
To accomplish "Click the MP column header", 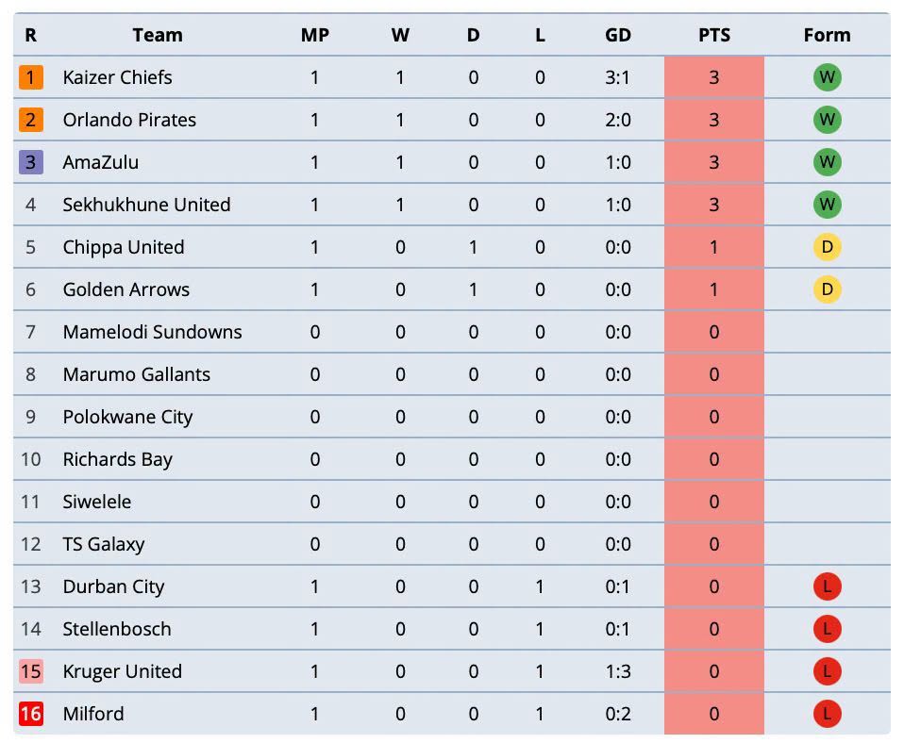I will pyautogui.click(x=315, y=35).
